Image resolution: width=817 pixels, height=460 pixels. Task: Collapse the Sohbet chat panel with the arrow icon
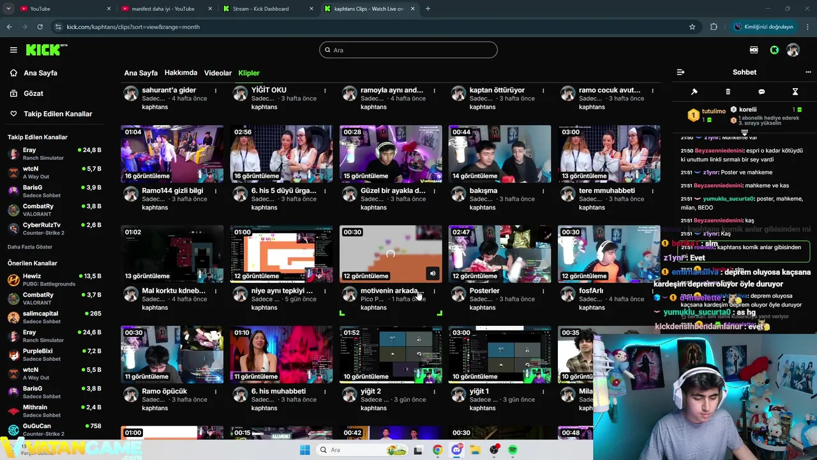click(680, 72)
